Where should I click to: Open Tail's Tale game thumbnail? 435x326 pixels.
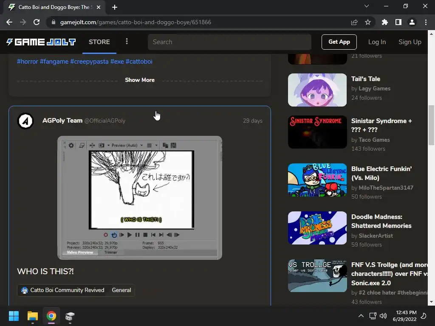pos(317,90)
